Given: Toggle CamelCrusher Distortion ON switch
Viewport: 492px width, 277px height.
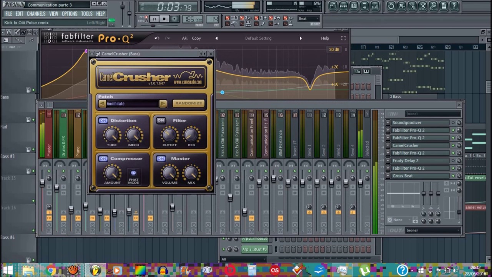Looking at the screenshot, I should (103, 120).
